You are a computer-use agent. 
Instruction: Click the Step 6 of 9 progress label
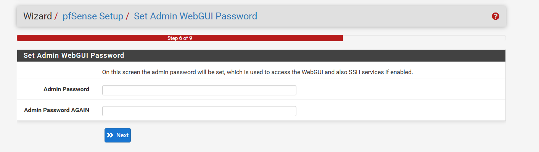pyautogui.click(x=180, y=38)
